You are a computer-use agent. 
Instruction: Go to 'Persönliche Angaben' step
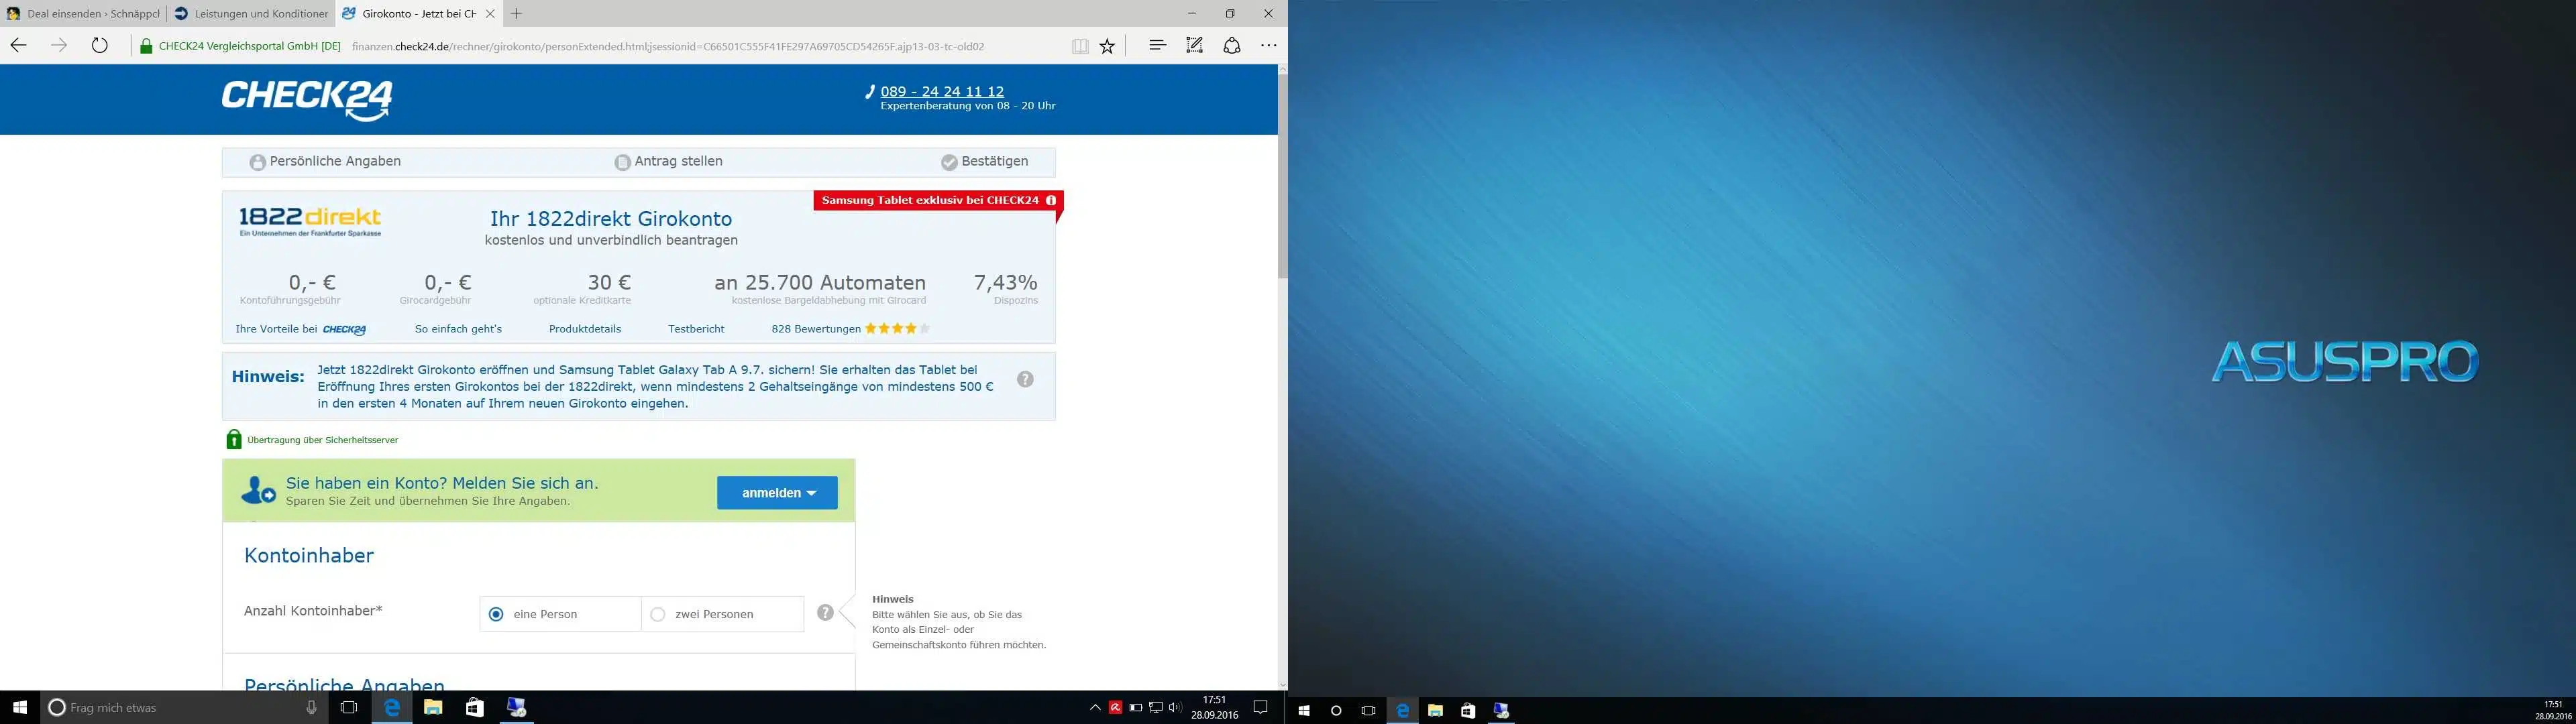tap(326, 162)
